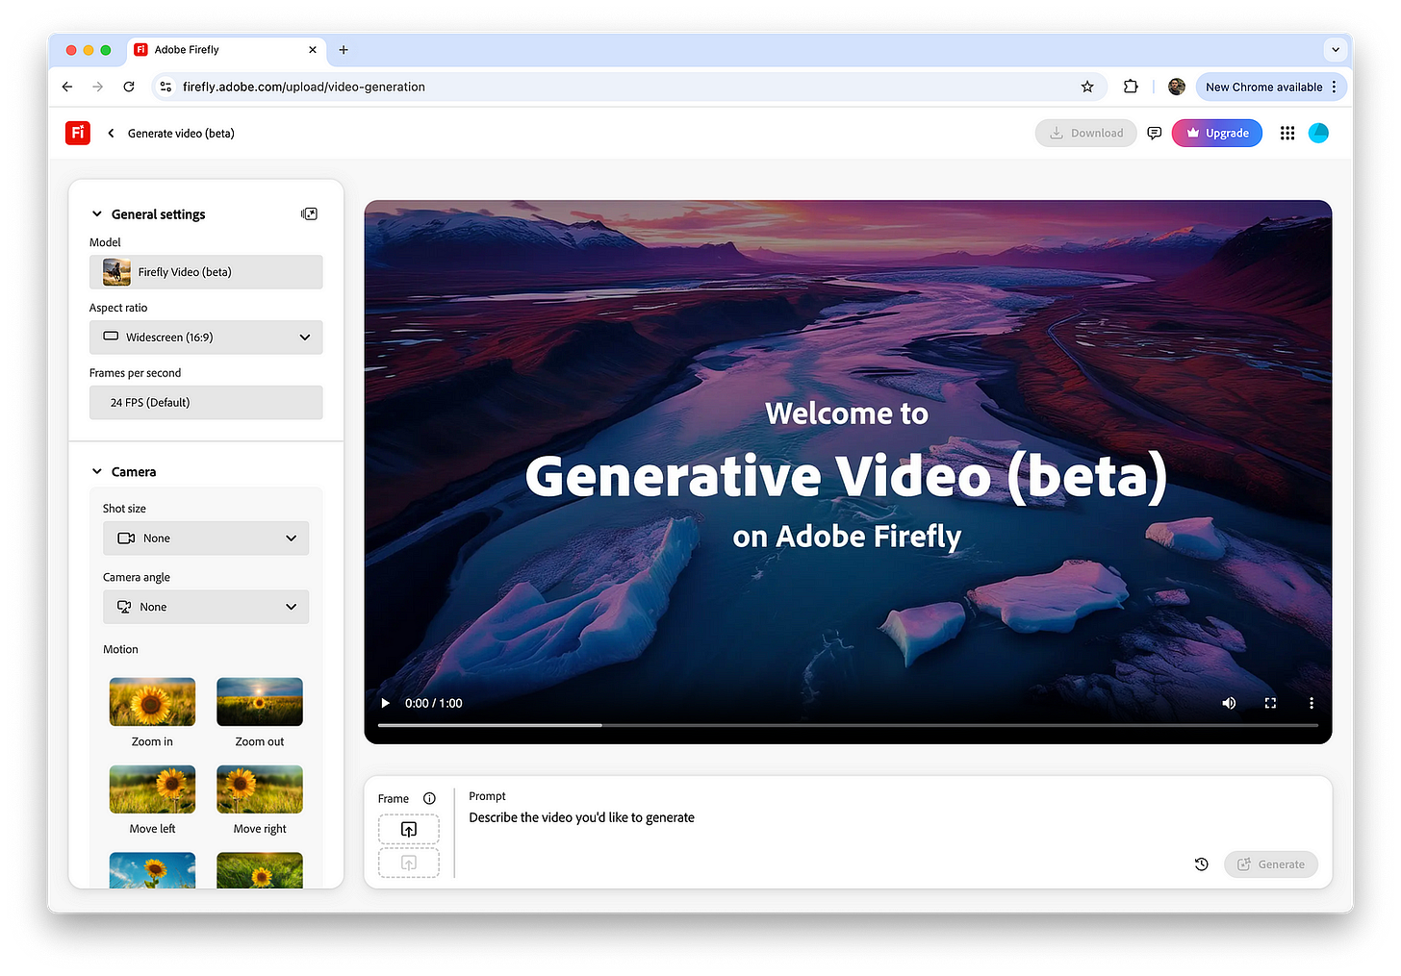Select the Adobe Firefly browser tab
This screenshot has height=976, width=1401.
pyautogui.click(x=225, y=50)
